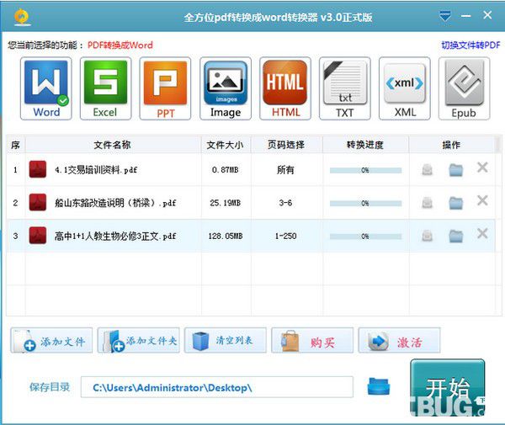Viewport: 505px width, 425px height.
Task: Click the 添加文件夹 button
Action: coord(139,340)
